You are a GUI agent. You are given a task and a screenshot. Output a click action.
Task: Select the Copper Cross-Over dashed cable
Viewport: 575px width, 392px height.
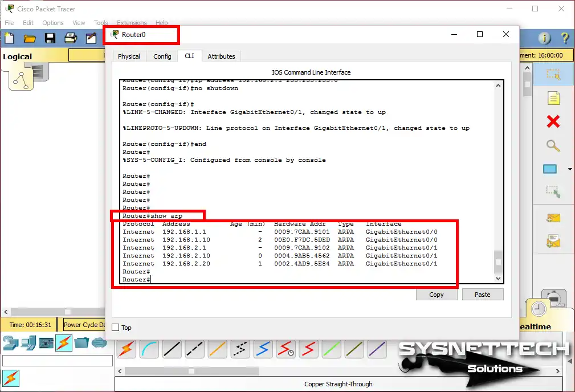point(195,349)
